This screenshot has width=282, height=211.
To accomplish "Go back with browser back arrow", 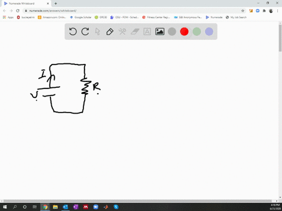I will [x=5, y=11].
